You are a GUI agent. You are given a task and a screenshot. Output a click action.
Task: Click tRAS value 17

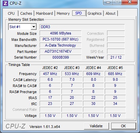(50, 97)
